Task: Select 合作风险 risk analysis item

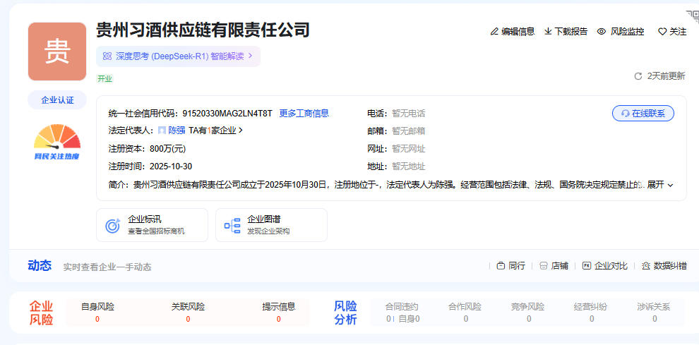Action: (465, 312)
